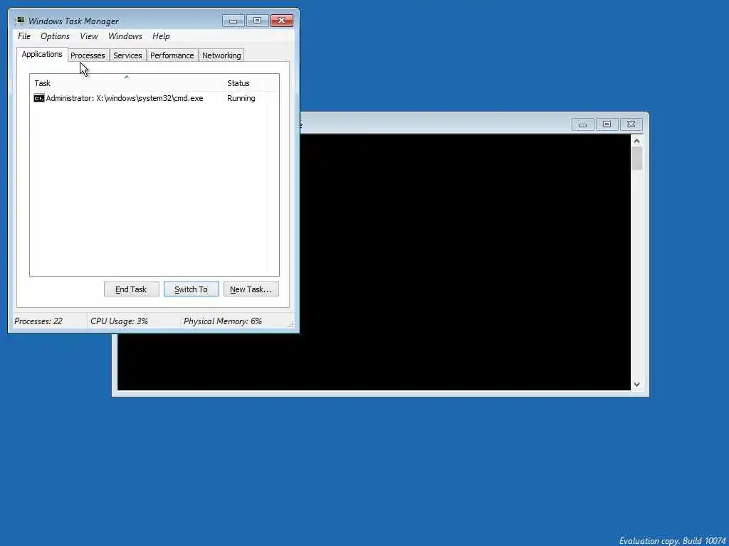729x546 pixels.
Task: Click 'CPU Usage: 3%' in the status bar
Action: pos(119,321)
